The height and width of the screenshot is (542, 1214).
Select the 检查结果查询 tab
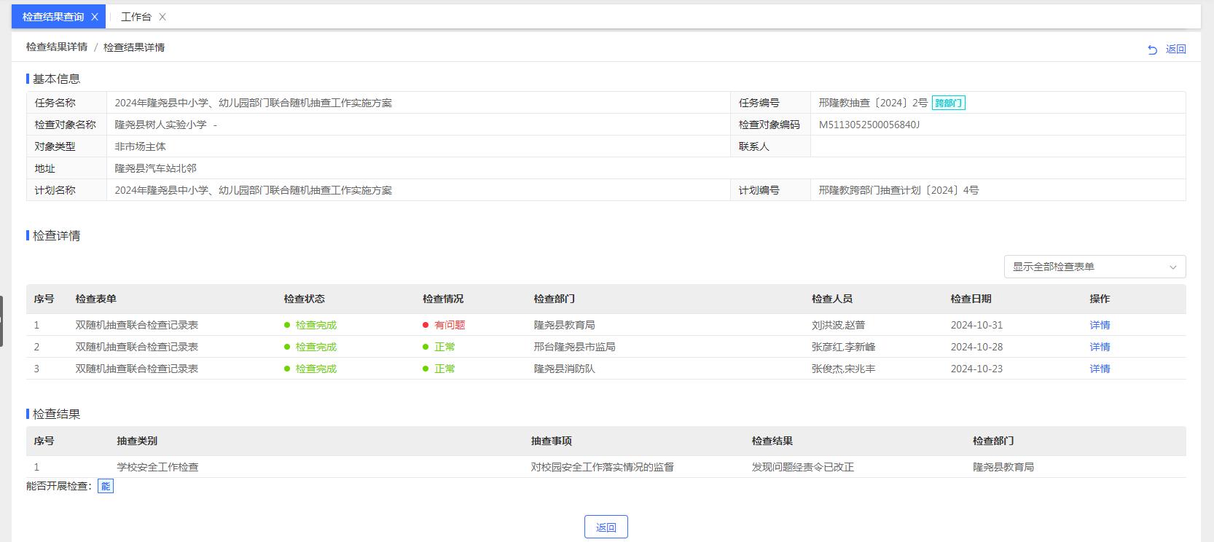(52, 17)
